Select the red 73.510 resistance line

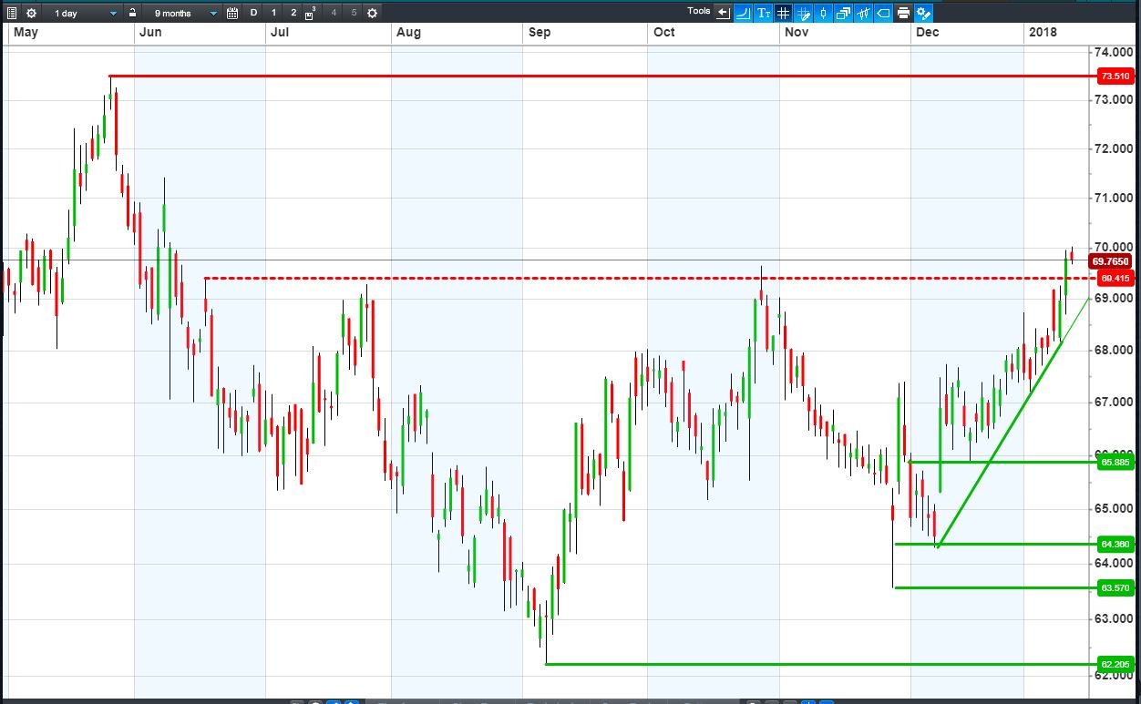click(x=601, y=76)
